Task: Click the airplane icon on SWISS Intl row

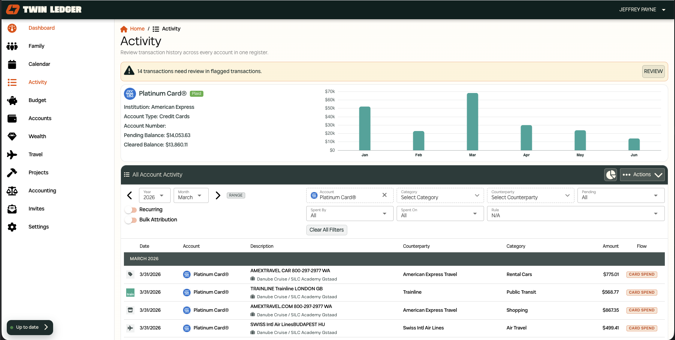Action: tap(130, 328)
